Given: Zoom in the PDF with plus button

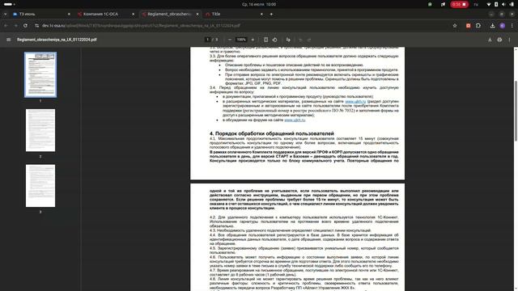Looking at the screenshot, I should 253,40.
